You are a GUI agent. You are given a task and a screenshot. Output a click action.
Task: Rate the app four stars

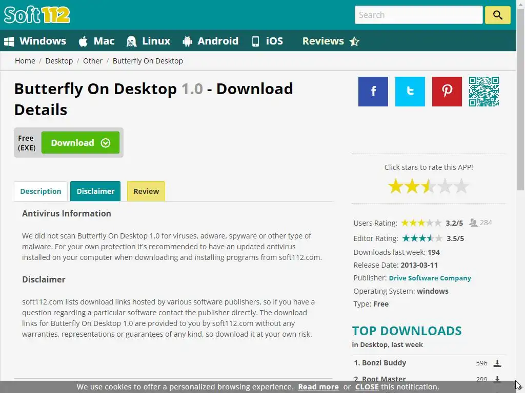[x=445, y=186]
